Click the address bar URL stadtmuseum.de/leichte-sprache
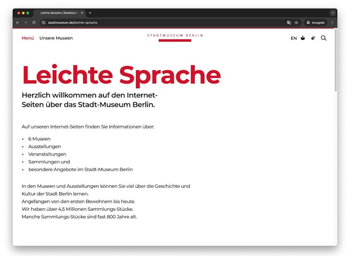 coord(72,23)
